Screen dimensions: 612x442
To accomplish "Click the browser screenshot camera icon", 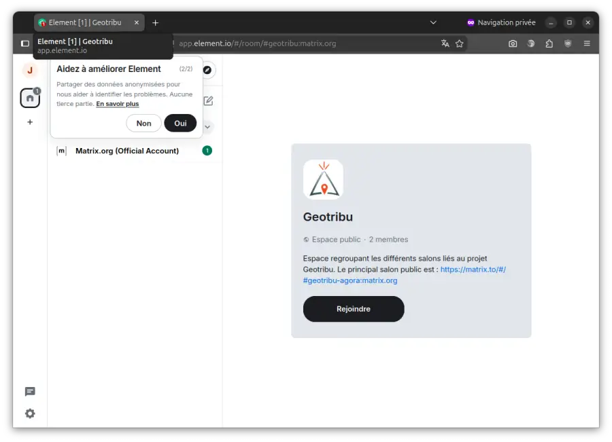I will [x=513, y=43].
